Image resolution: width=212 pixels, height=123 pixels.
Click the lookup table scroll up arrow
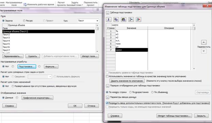[x=194, y=25]
